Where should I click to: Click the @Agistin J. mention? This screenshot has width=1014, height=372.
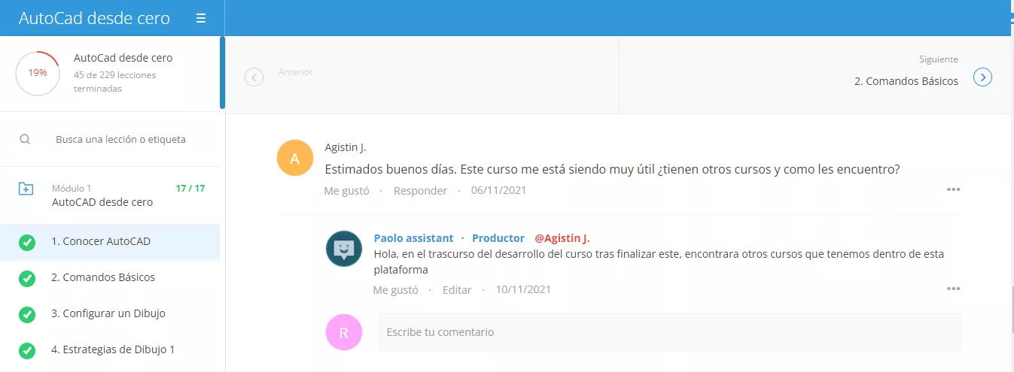click(562, 238)
